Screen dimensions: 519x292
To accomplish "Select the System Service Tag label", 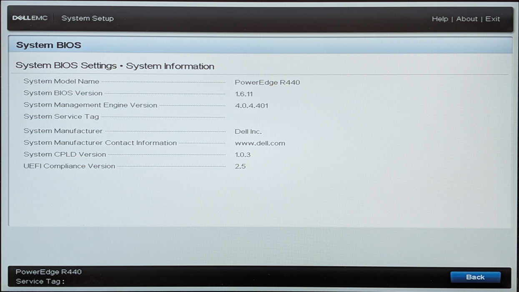I will click(61, 116).
